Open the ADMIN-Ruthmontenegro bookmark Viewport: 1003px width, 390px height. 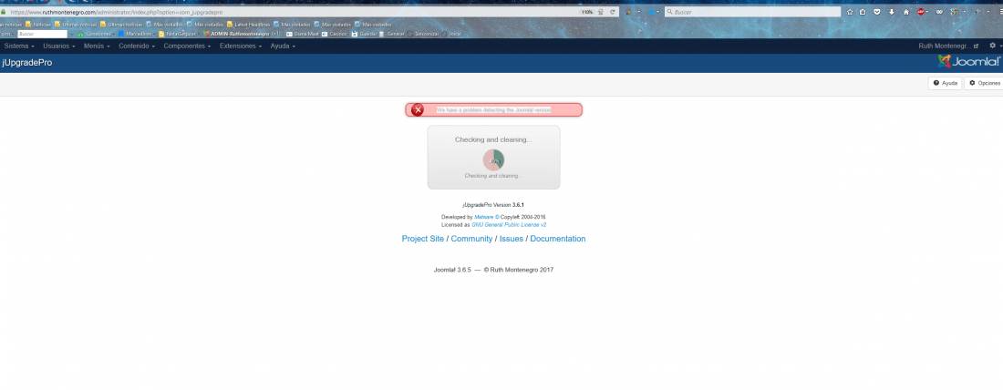pos(240,33)
